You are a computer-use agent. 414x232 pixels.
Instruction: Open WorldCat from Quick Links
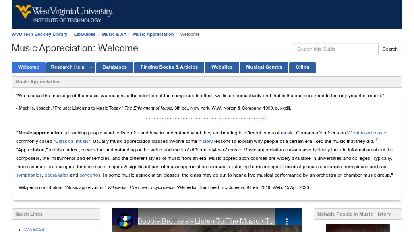click(x=34, y=229)
